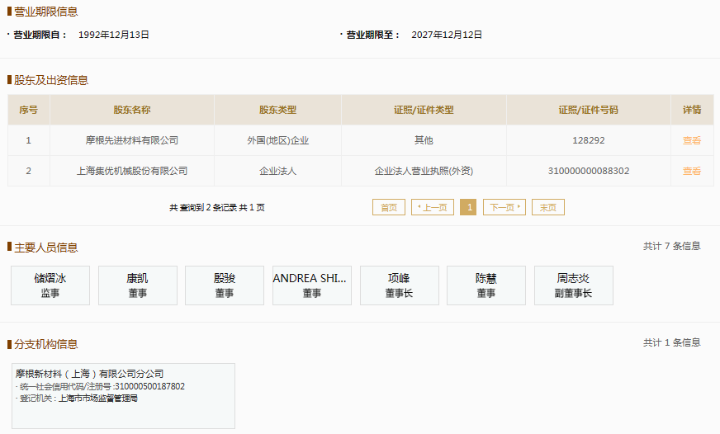
Task: Click the 外国(地区)企业 shareholder type cell
Action: [277, 140]
